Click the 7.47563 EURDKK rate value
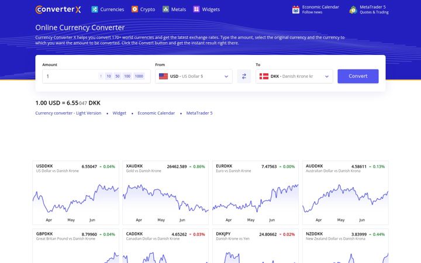The width and height of the screenshot is (421, 263). [269, 167]
